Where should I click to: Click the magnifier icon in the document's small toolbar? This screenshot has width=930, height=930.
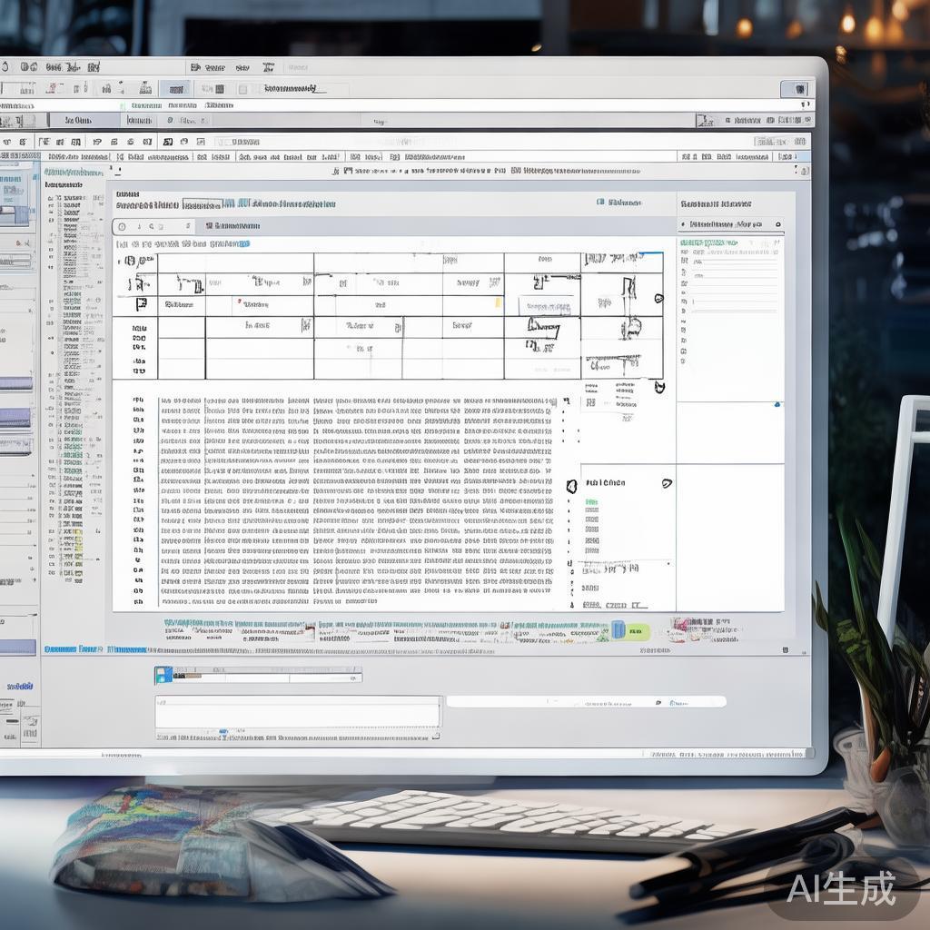point(152,226)
